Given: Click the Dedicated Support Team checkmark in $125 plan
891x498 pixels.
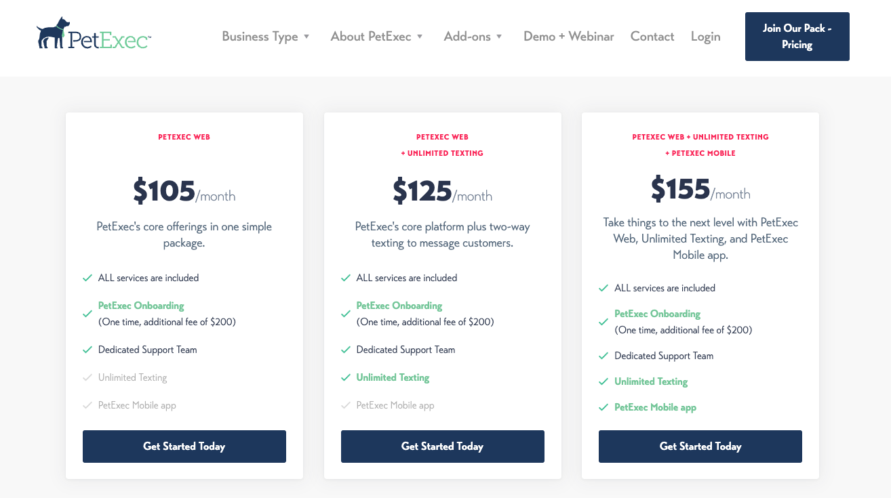Looking at the screenshot, I should 345,349.
